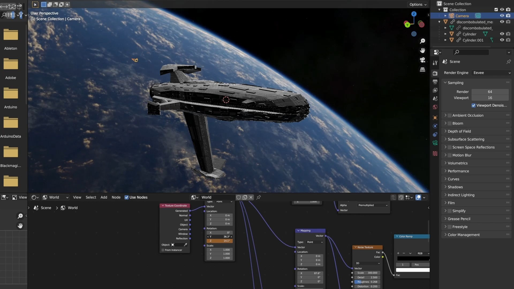Open the Render Engine Eevee dropdown
This screenshot has height=289, width=514.
492,73
